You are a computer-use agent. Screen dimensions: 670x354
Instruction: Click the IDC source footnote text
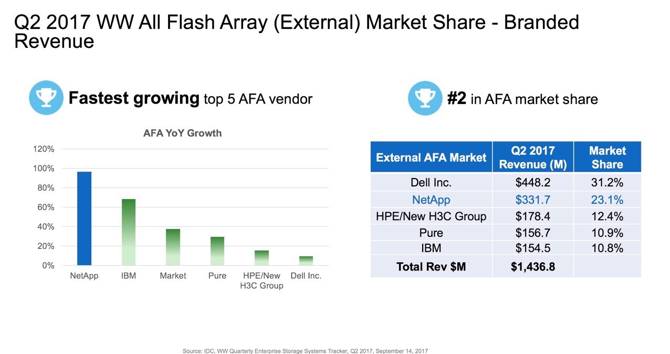click(x=305, y=350)
